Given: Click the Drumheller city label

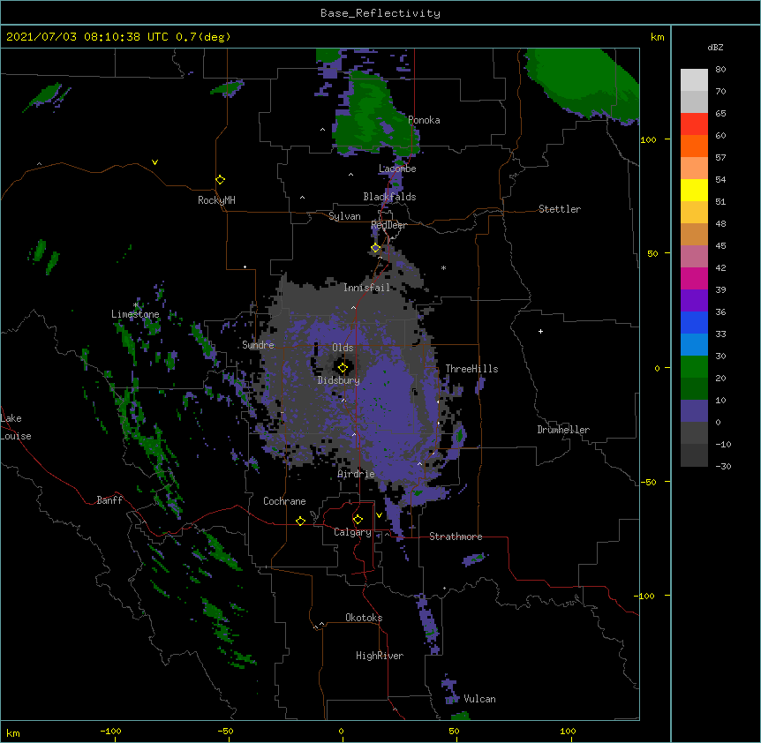Looking at the screenshot, I should point(563,430).
